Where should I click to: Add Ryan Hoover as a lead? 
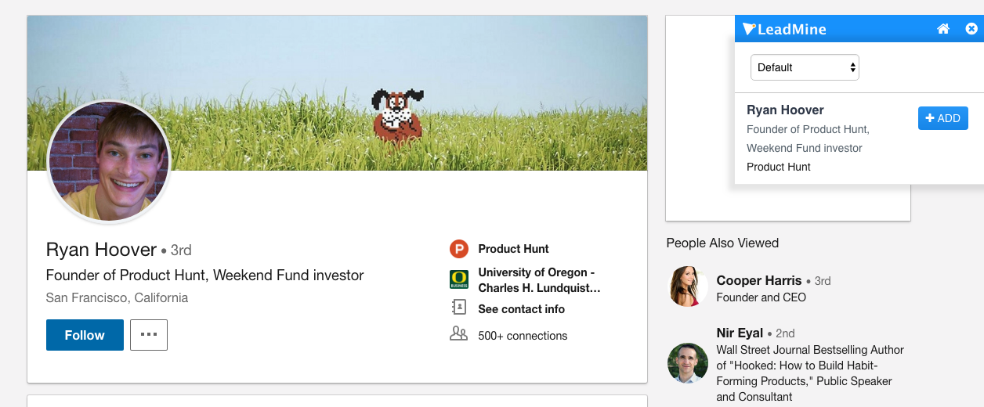(943, 118)
